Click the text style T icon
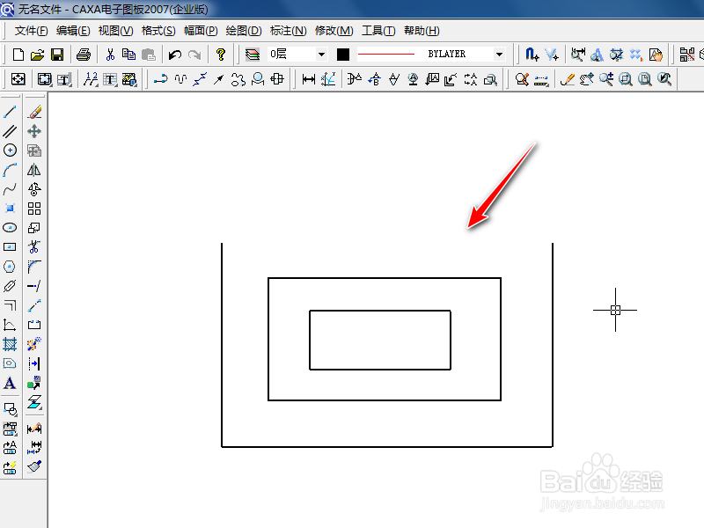The image size is (704, 528). [x=110, y=79]
